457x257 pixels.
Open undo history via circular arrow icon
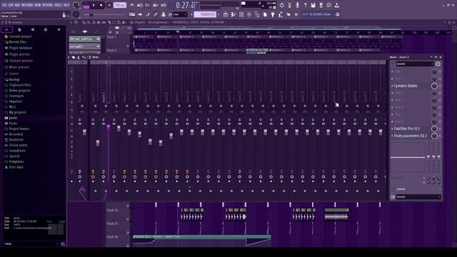(x=281, y=5)
